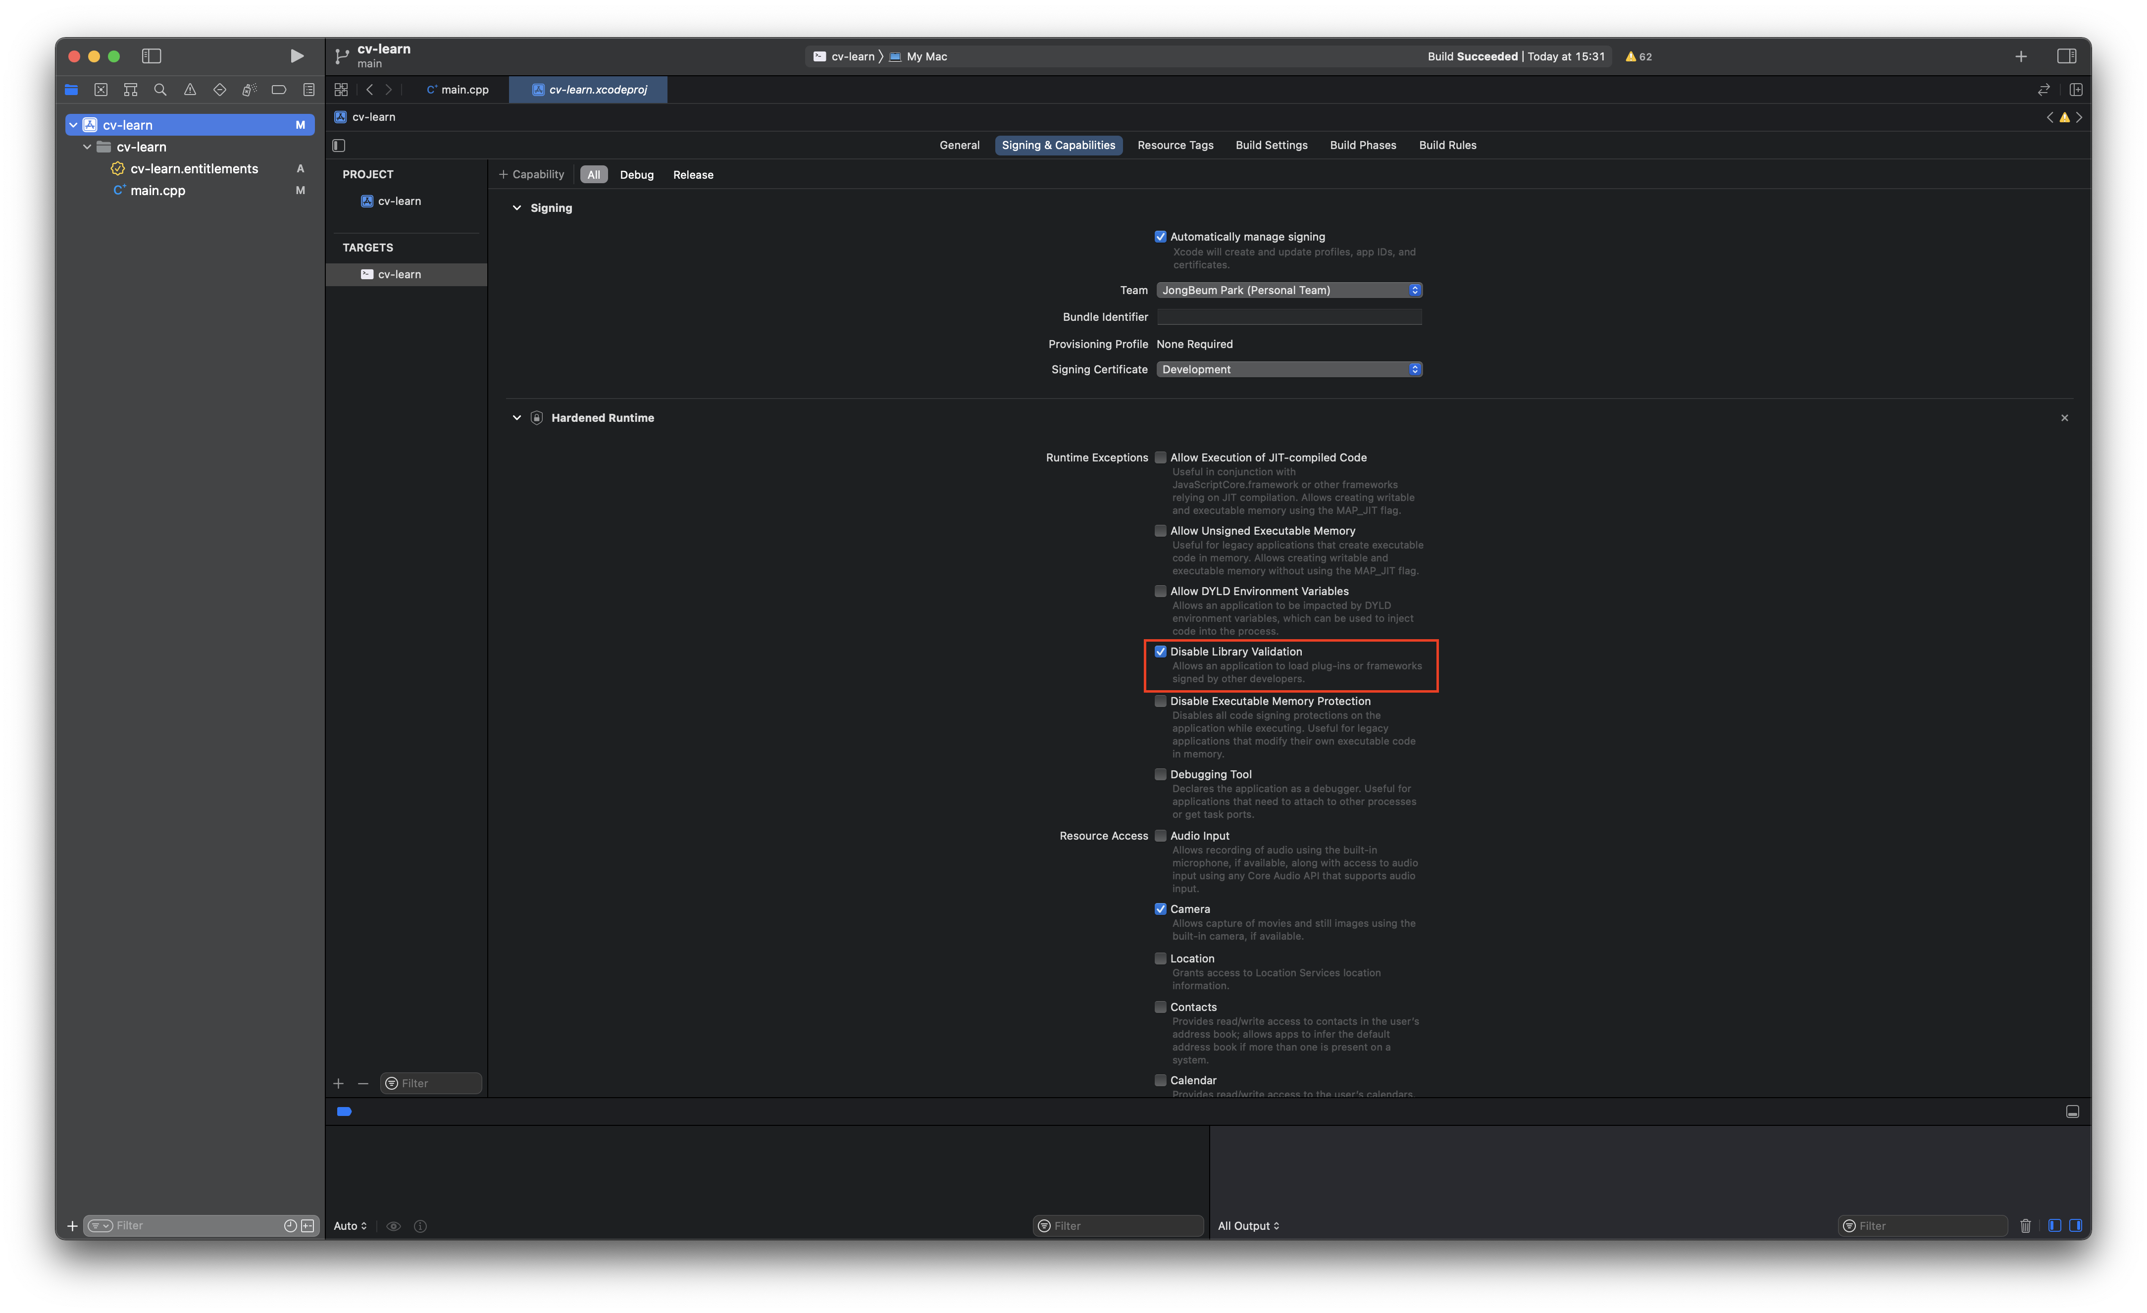2147x1313 pixels.
Task: Switch to the Build Settings tab
Action: coord(1271,145)
